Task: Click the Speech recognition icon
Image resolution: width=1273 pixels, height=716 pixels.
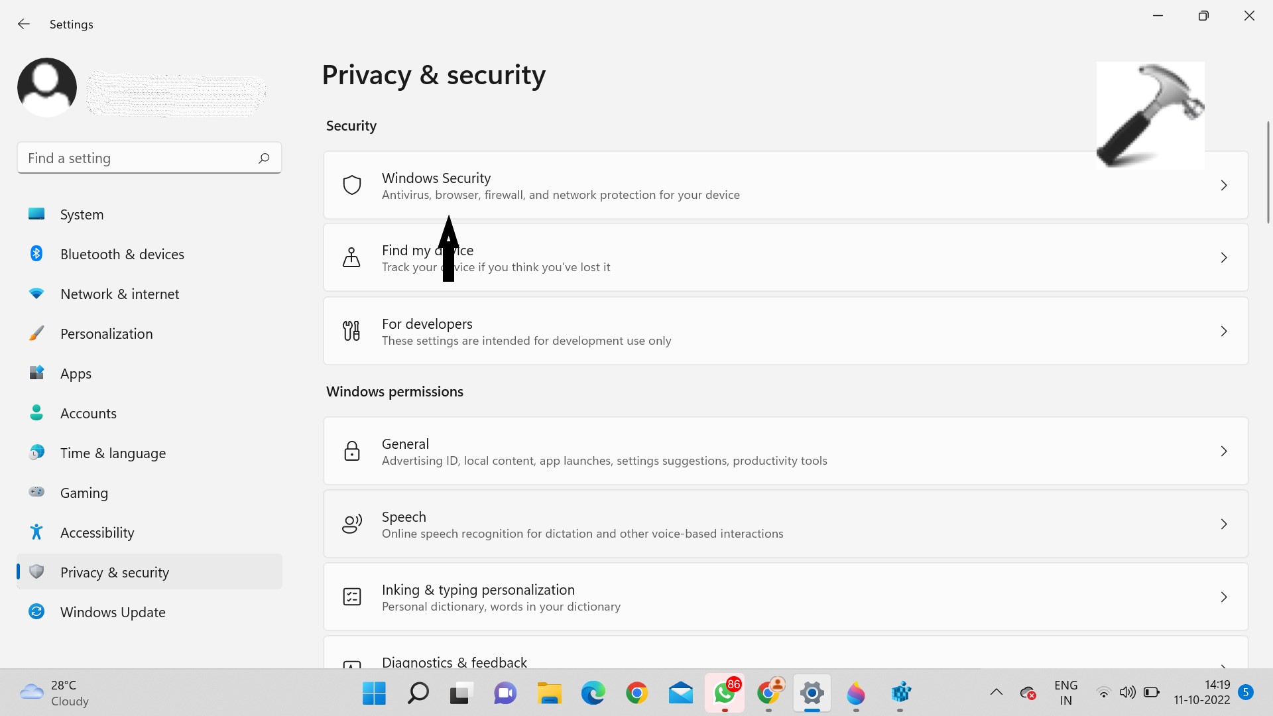Action: click(351, 524)
